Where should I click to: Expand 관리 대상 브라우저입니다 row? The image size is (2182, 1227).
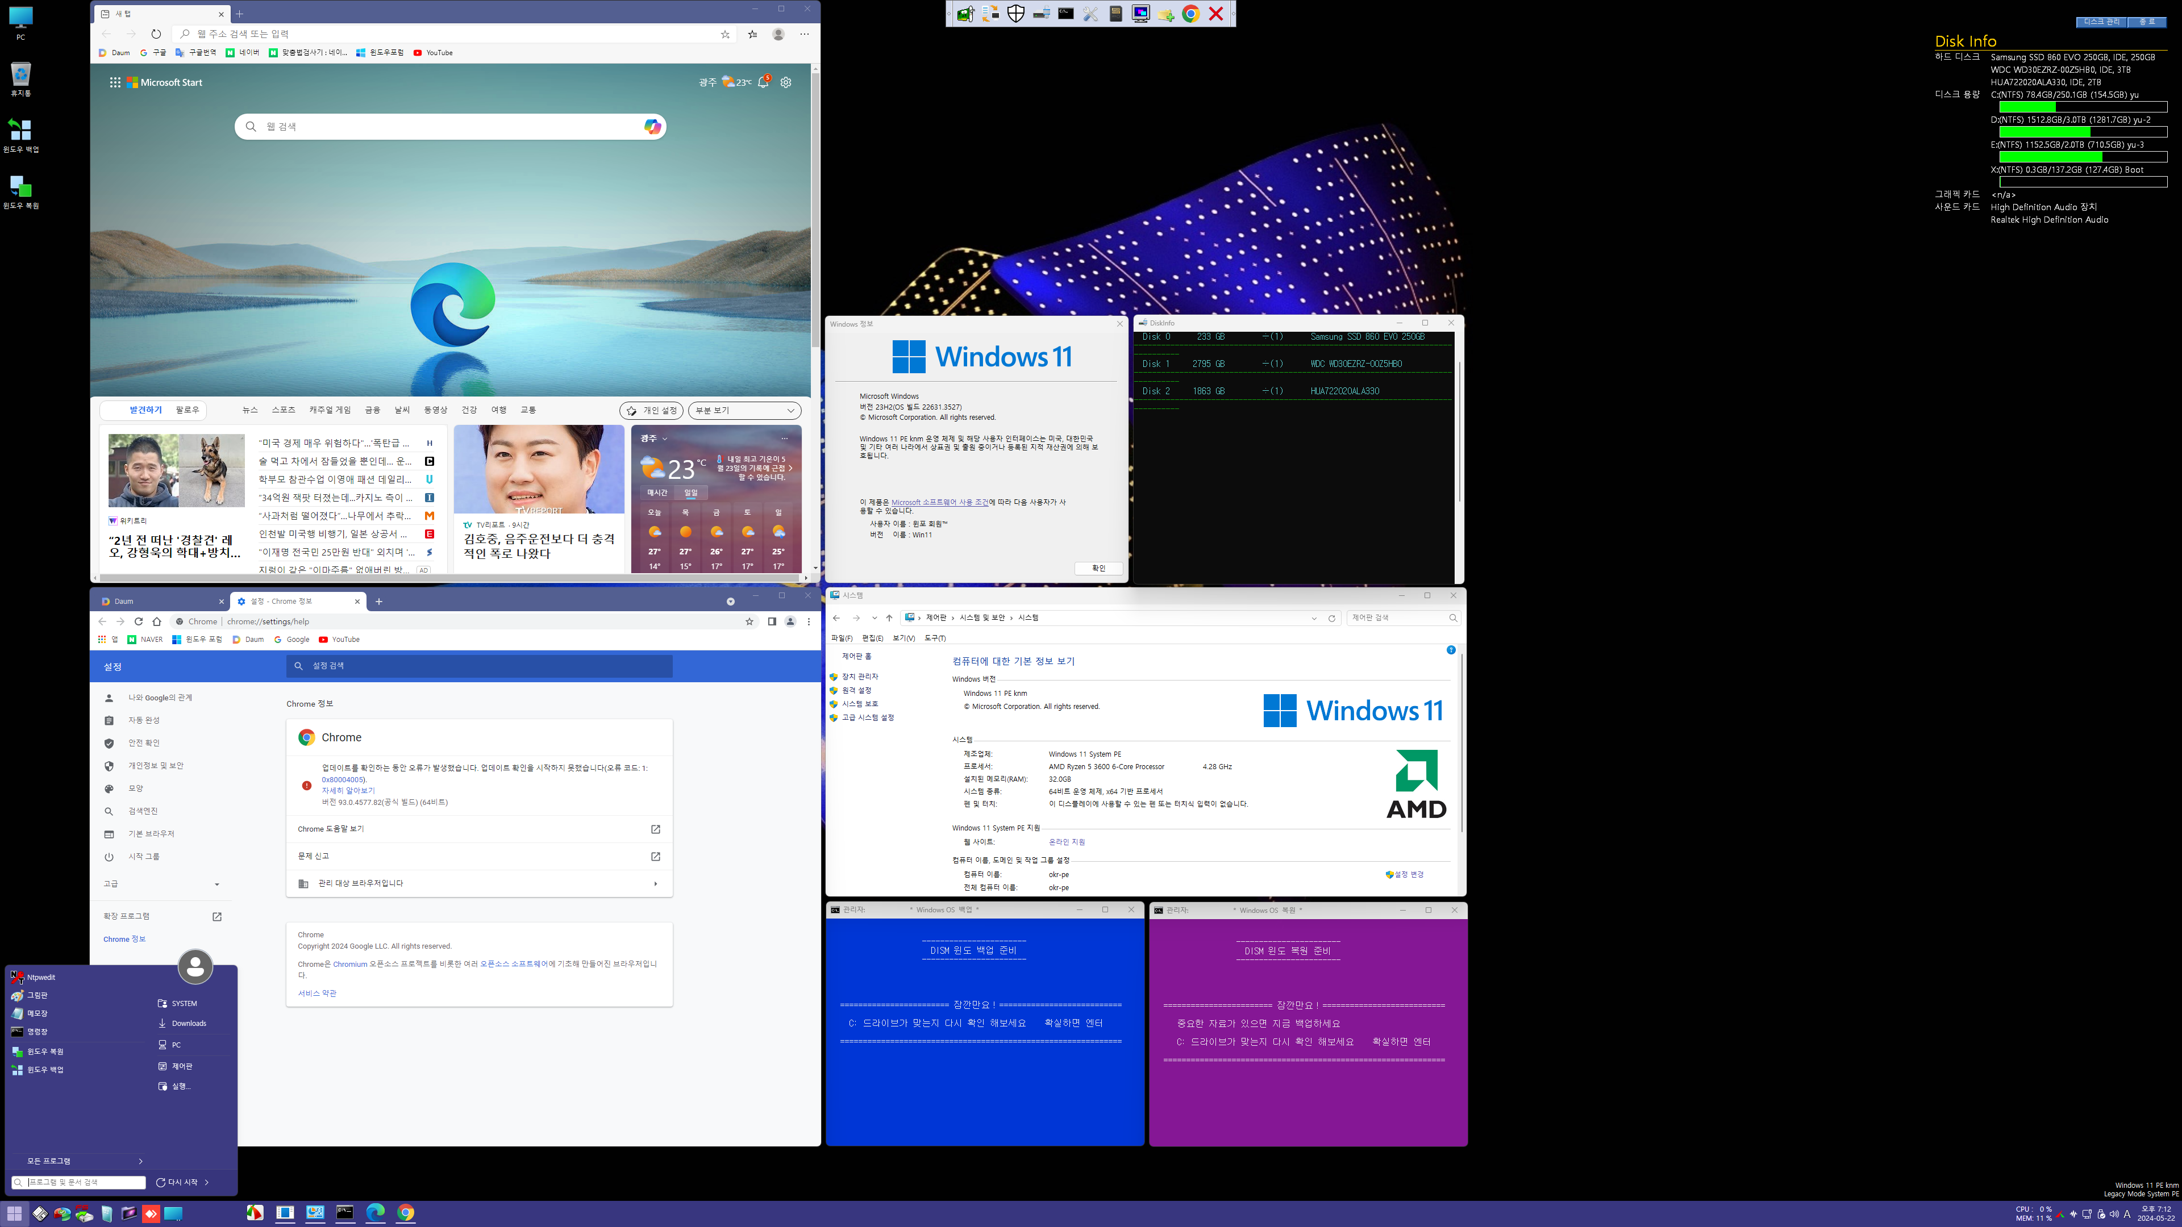(x=478, y=883)
